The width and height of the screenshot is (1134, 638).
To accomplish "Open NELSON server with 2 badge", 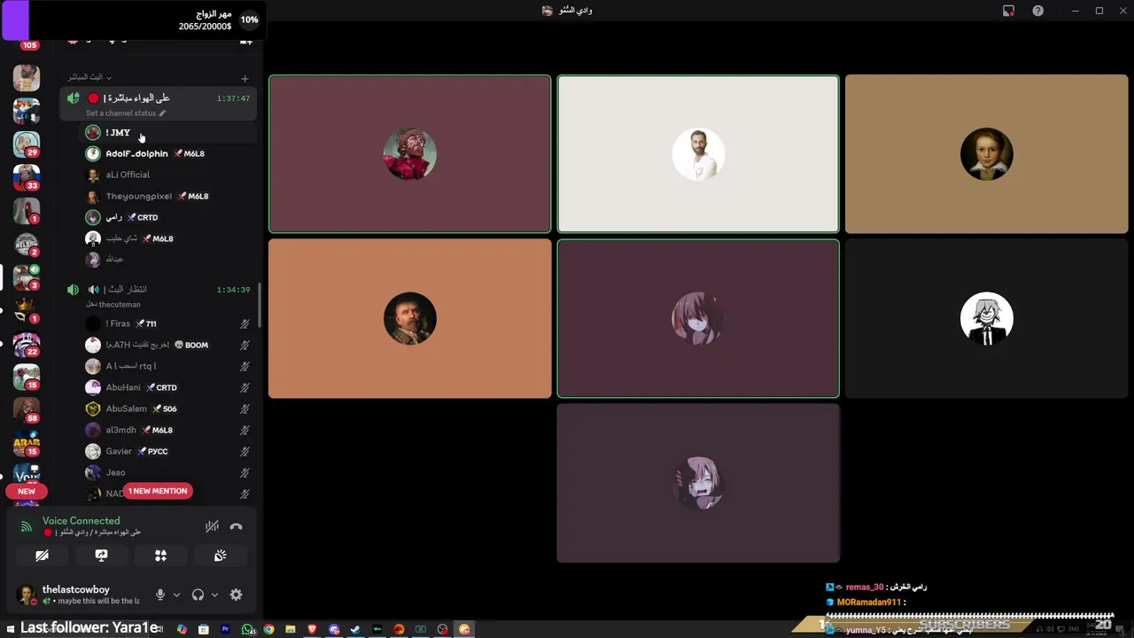I will point(27,244).
